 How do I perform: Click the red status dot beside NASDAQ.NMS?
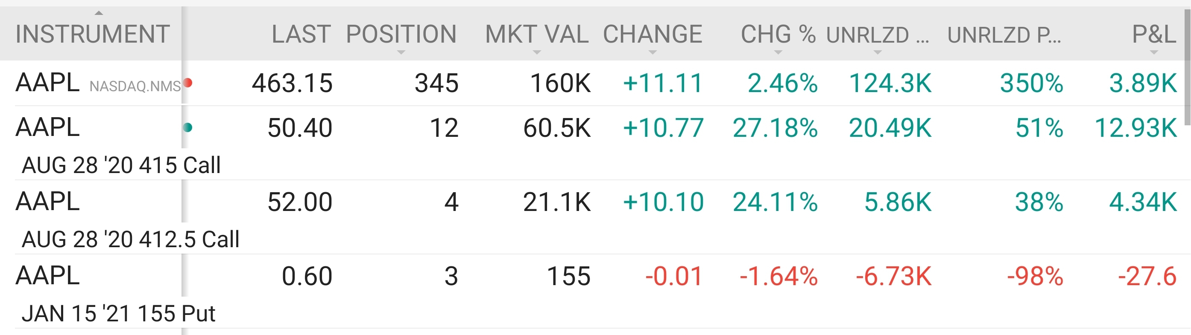[x=188, y=83]
